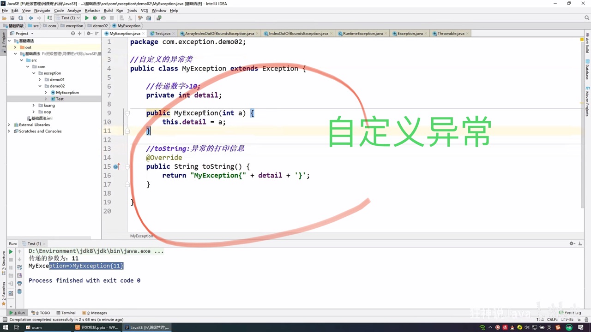Close the MyException.java tab
Screen dimensions: 591x332
click(144, 34)
